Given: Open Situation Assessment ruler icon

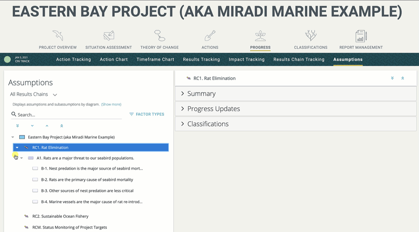Looking at the screenshot, I should coord(109,35).
